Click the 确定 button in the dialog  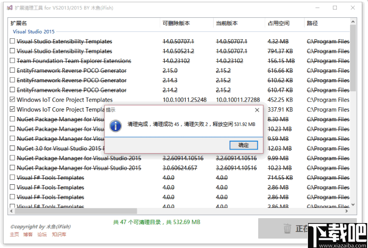(x=243, y=145)
